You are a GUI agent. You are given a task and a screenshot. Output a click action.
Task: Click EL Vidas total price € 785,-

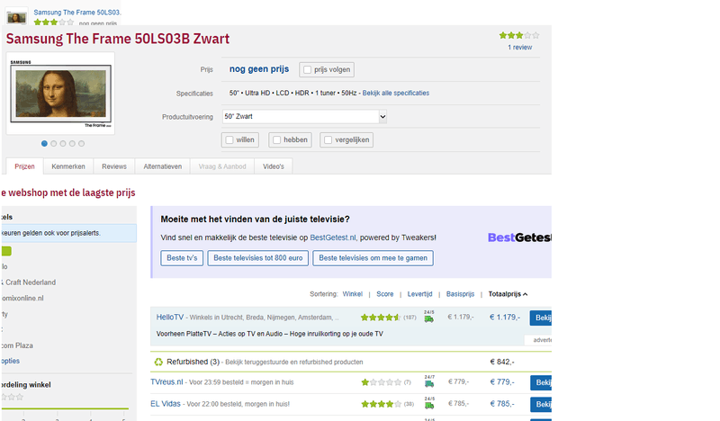[x=502, y=404]
